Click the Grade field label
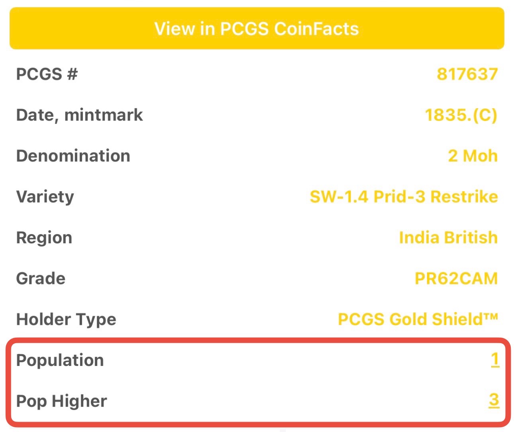The width and height of the screenshot is (514, 432). point(41,278)
